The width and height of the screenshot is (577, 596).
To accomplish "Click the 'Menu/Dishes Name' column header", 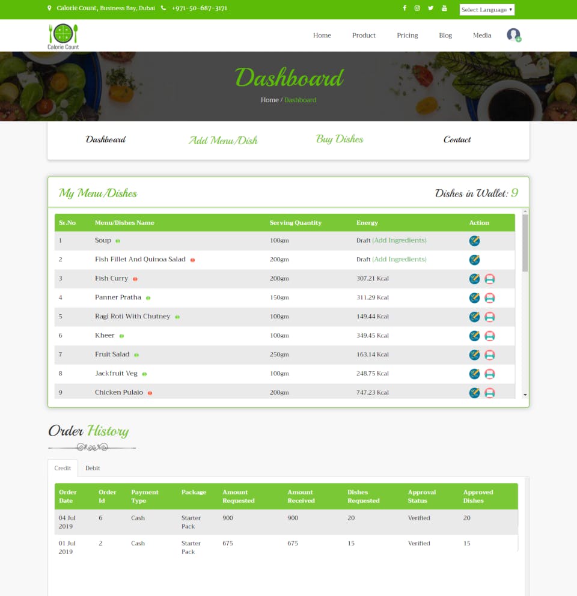I will pyautogui.click(x=124, y=223).
